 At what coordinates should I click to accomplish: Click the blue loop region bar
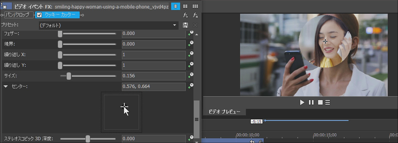click(x=306, y=121)
